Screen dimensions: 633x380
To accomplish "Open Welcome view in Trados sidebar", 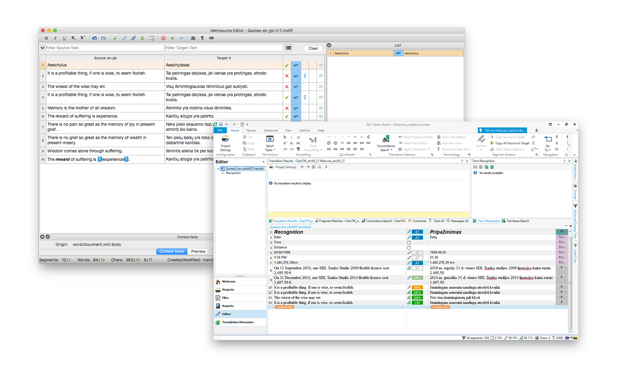I will 241,282.
